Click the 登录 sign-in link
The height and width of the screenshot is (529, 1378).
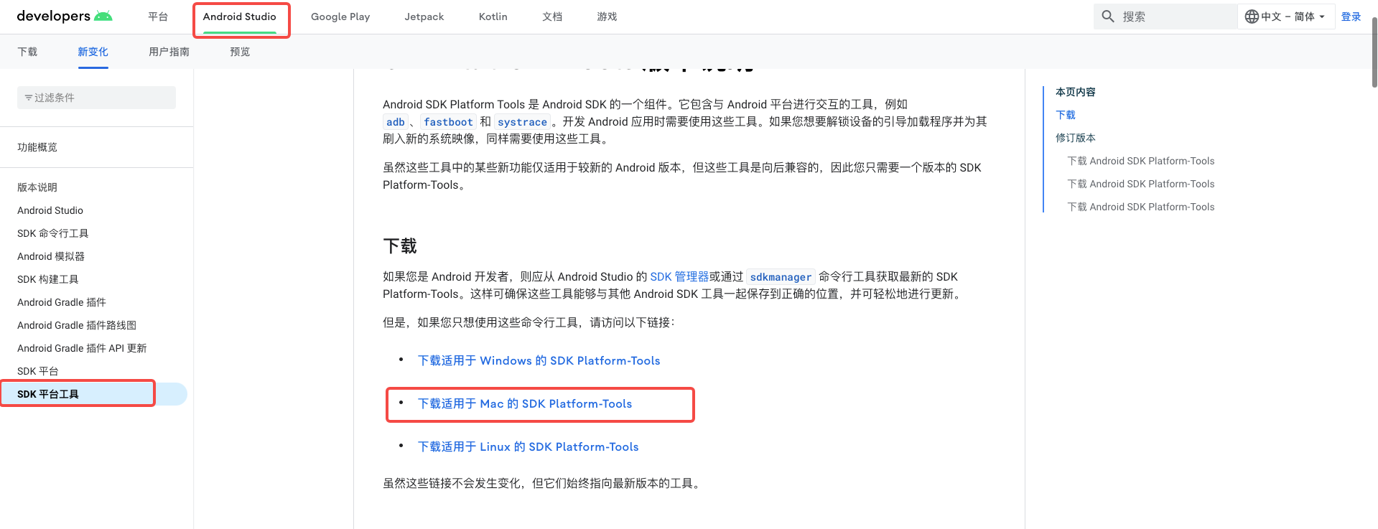(x=1351, y=17)
